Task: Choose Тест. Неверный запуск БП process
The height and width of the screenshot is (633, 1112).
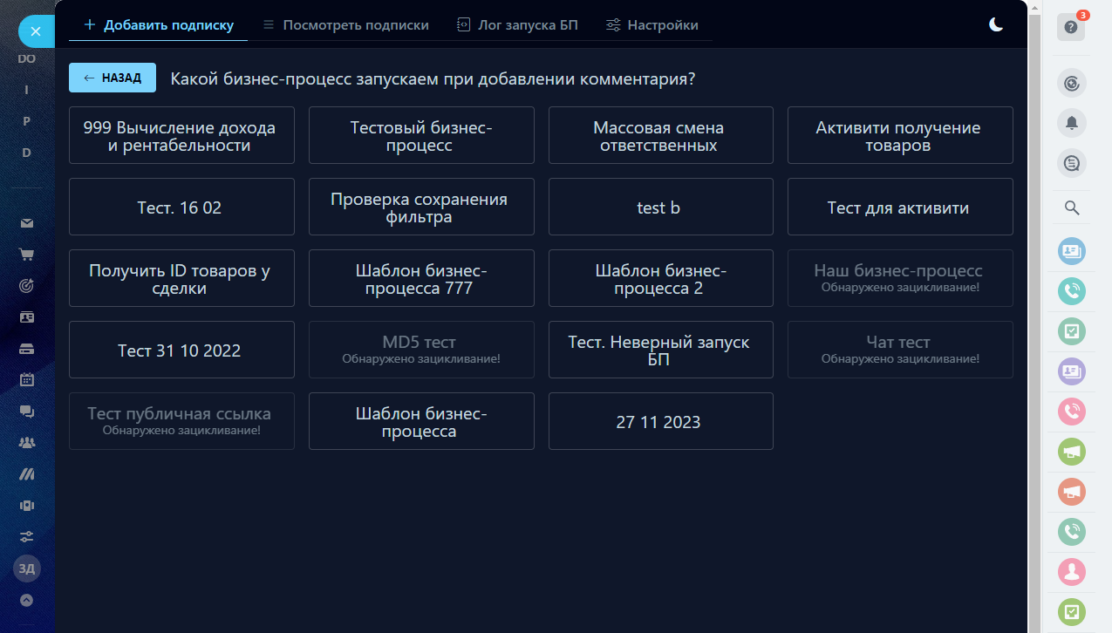Action: click(x=661, y=350)
